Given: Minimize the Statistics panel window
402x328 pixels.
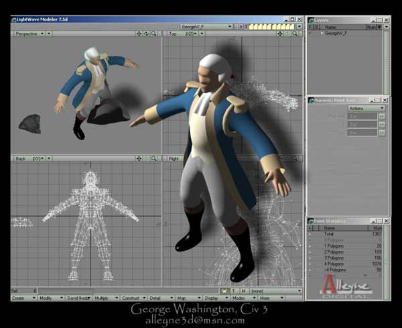Looking at the screenshot, I should [374, 221].
